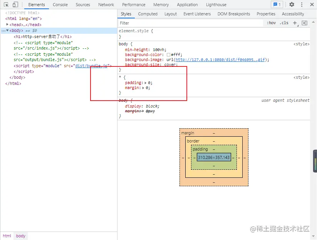
Task: Click the styles pane scroll down arrow
Action: [x=313, y=236]
